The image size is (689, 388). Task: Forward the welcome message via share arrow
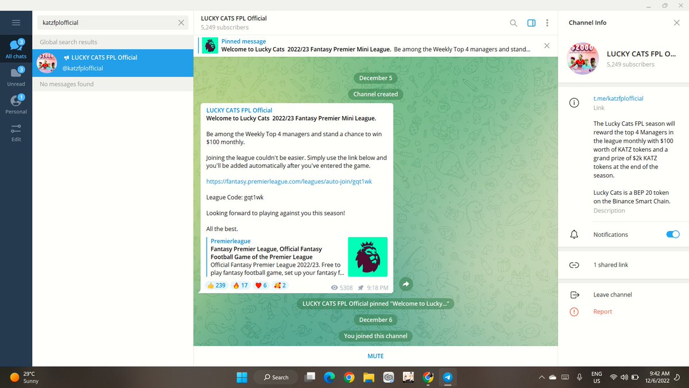coord(405,284)
